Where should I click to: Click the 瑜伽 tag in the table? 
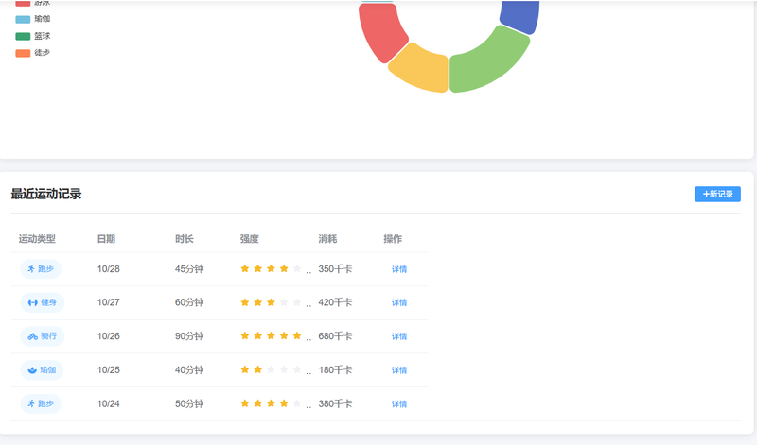tap(42, 370)
